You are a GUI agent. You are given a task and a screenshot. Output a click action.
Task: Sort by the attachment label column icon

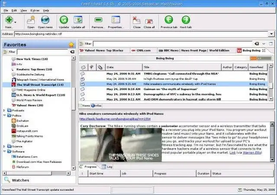100,67
